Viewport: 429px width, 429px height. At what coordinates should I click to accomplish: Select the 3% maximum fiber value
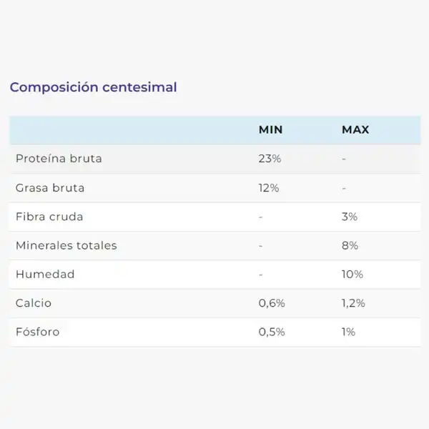(350, 217)
